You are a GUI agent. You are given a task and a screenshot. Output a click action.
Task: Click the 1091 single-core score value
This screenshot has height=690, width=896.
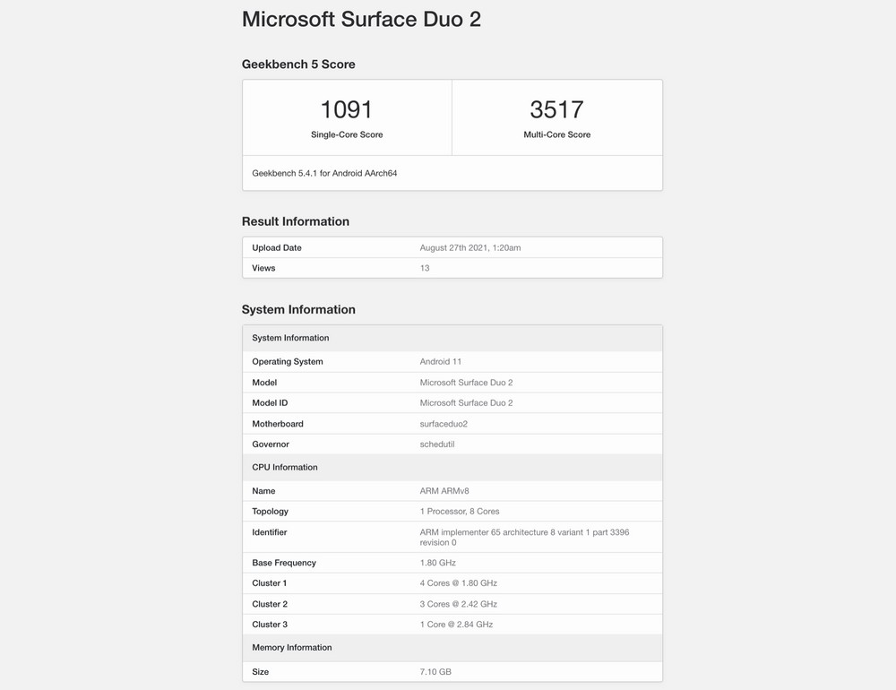click(346, 109)
